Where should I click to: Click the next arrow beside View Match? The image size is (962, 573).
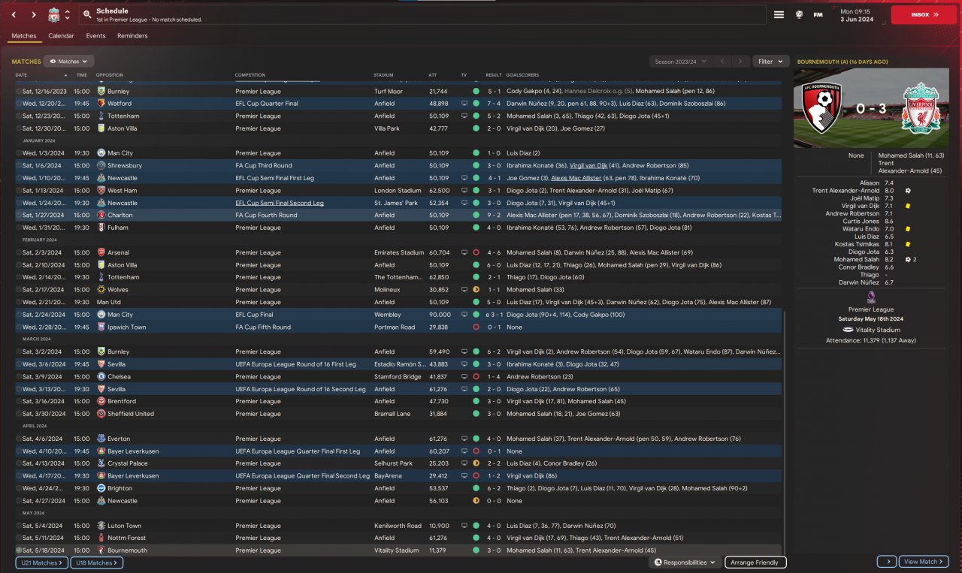pyautogui.click(x=887, y=562)
